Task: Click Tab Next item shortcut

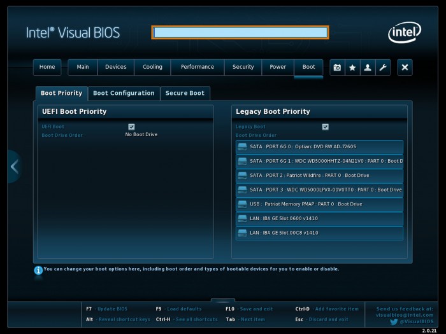Action: click(x=245, y=319)
